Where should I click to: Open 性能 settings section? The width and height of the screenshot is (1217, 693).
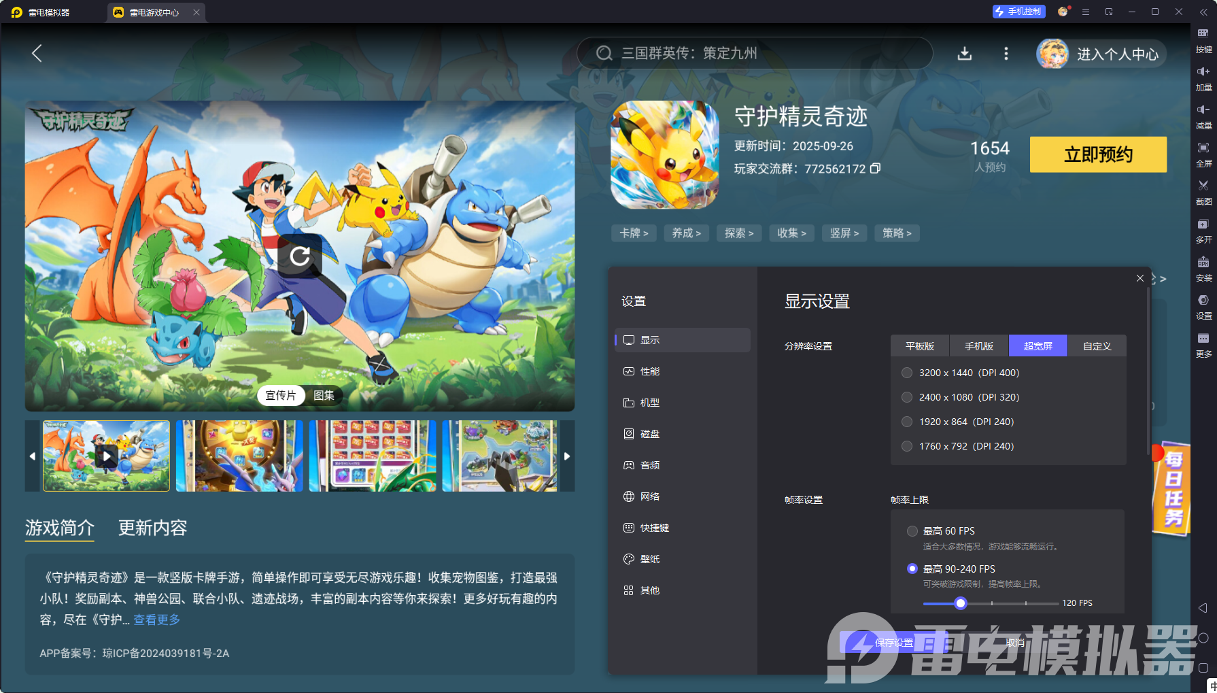(x=683, y=371)
